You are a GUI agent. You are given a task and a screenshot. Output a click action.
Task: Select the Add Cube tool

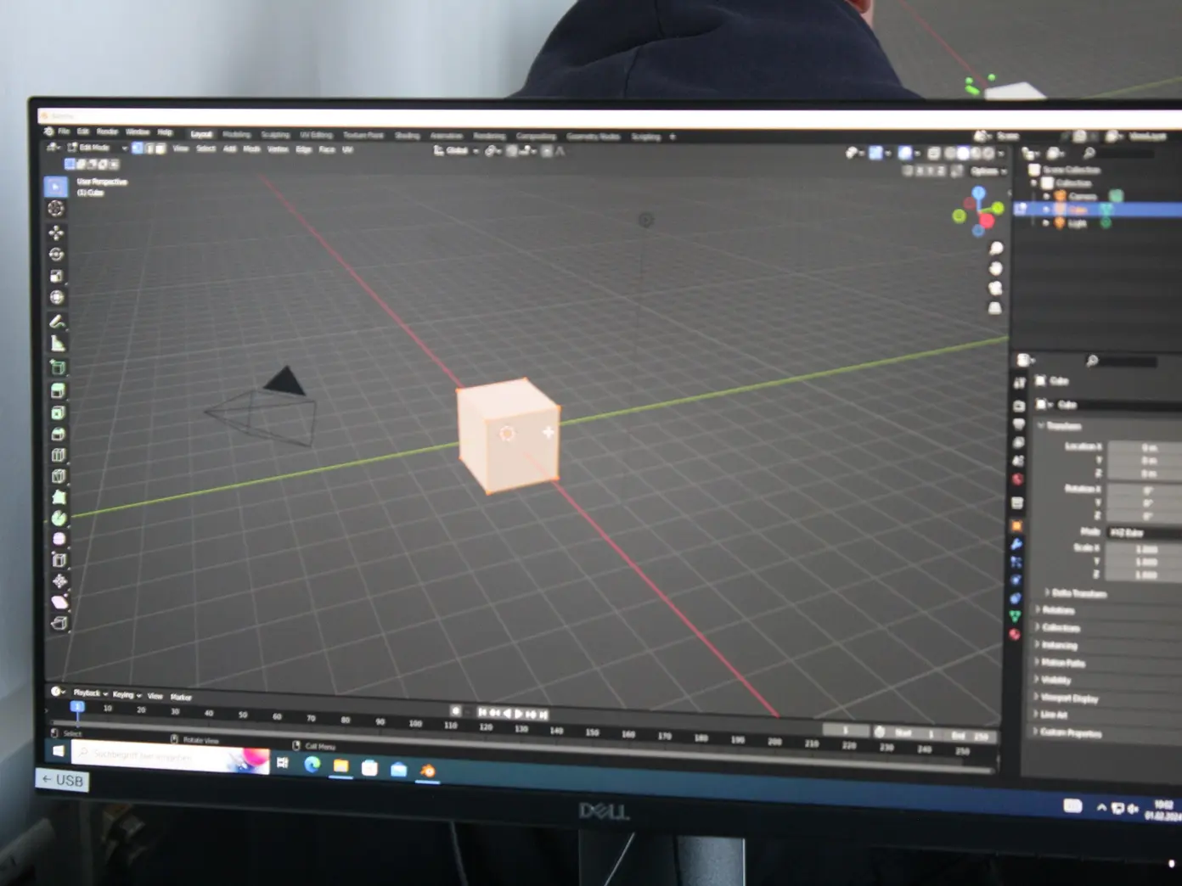click(58, 367)
